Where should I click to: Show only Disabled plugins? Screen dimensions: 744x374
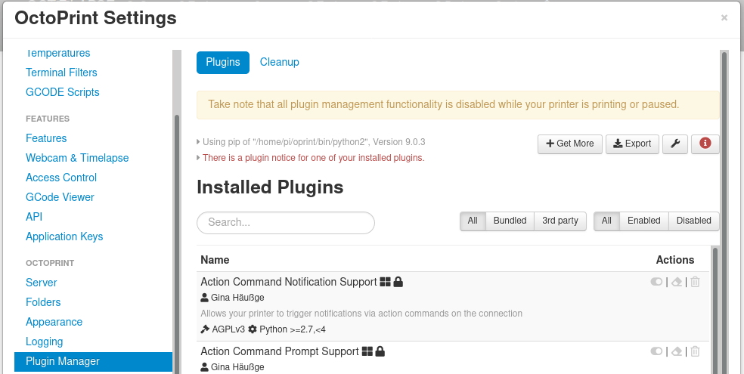click(693, 221)
